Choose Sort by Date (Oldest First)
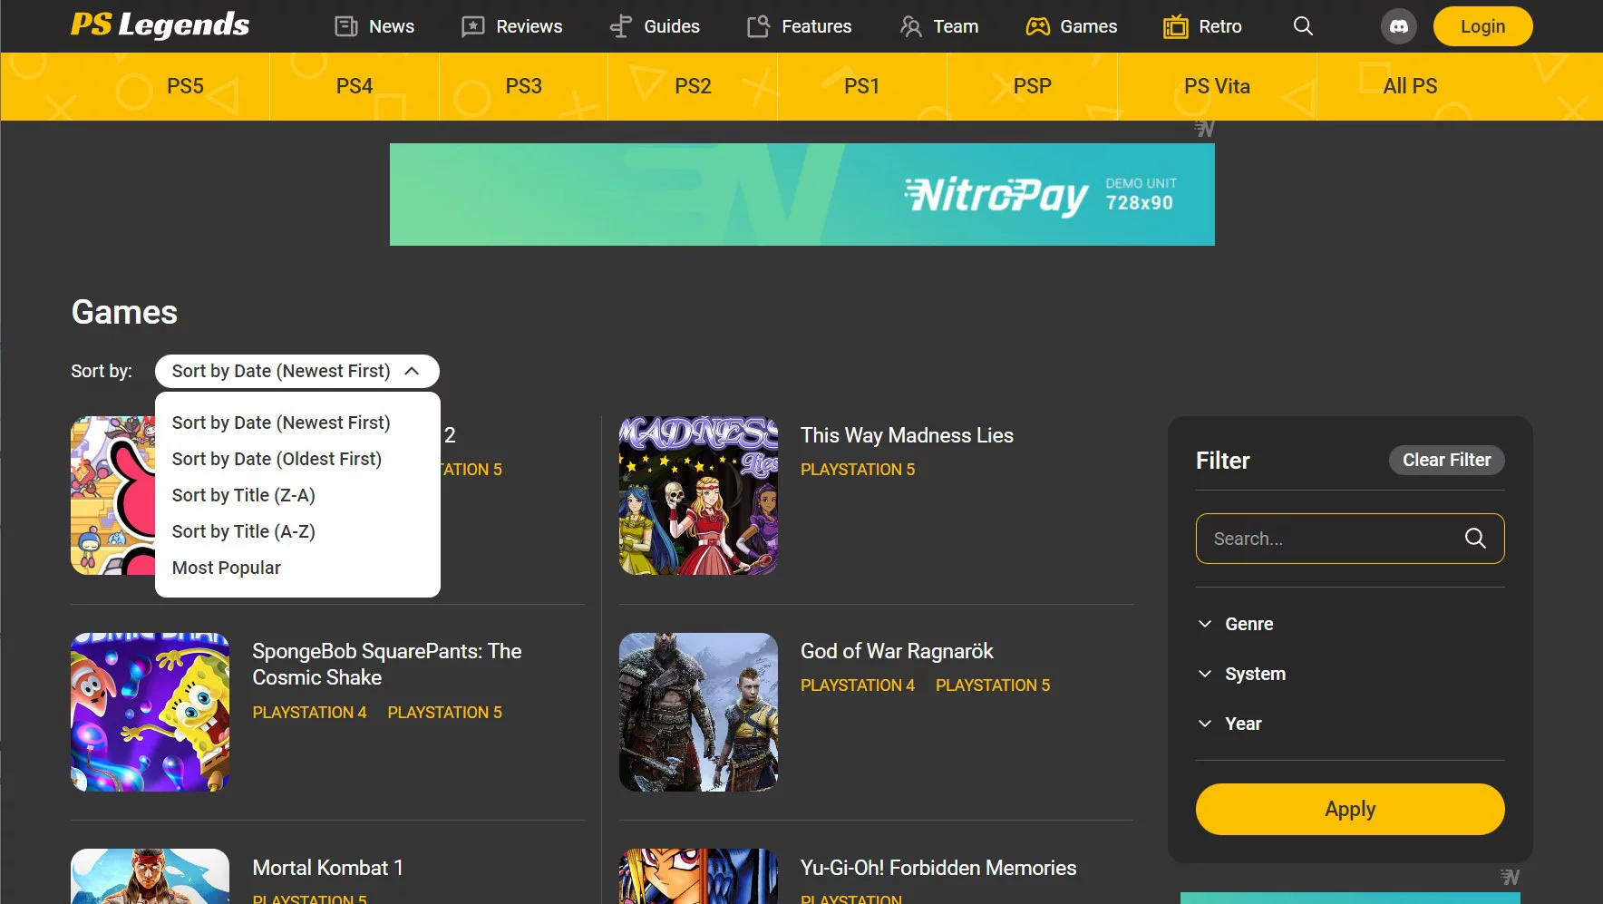1603x904 pixels. (x=277, y=459)
